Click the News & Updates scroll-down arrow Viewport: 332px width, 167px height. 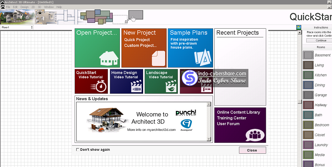209,139
